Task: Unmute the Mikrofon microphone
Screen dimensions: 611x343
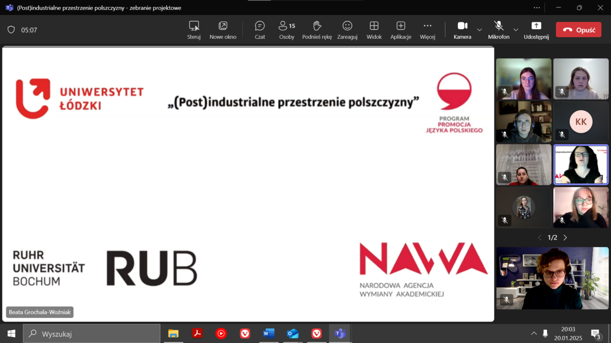Action: 498,30
